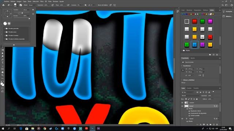Screen dimensions: 234x131
Task: Collapse the Transformar section
Action: 182,65
